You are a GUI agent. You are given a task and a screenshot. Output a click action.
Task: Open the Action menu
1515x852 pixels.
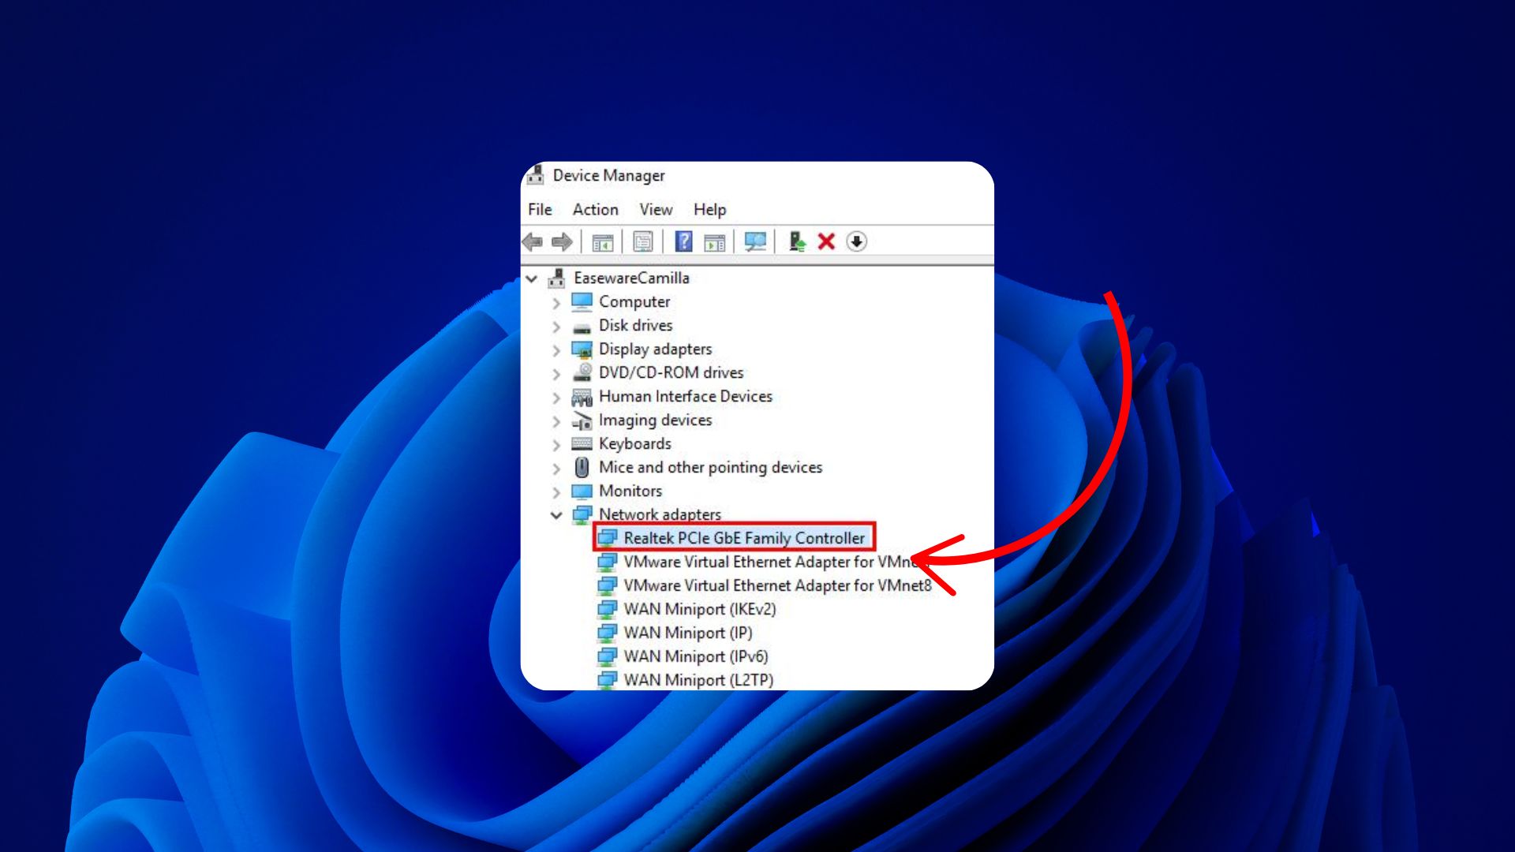click(x=595, y=209)
